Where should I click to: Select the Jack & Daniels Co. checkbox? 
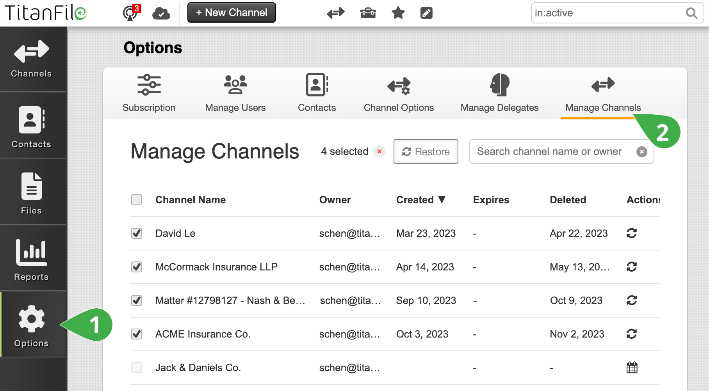pyautogui.click(x=136, y=367)
